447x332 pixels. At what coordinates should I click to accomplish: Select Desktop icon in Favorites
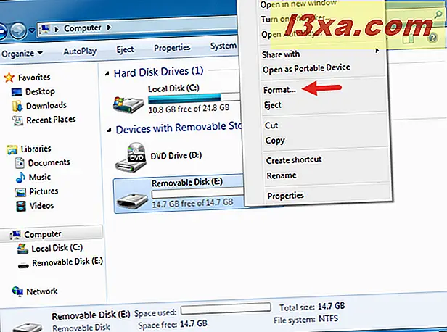click(17, 92)
